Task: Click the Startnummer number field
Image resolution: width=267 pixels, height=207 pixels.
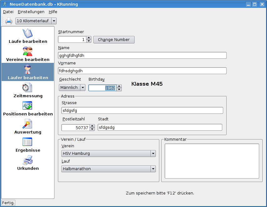Action: pyautogui.click(x=72, y=40)
